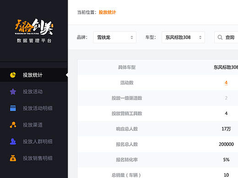Click the 200000 signup count value
Viewport: 238px width, 178px height.
226,144
